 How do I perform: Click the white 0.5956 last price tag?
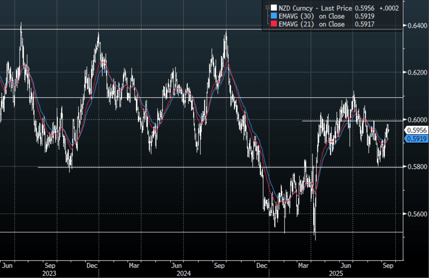click(x=416, y=130)
